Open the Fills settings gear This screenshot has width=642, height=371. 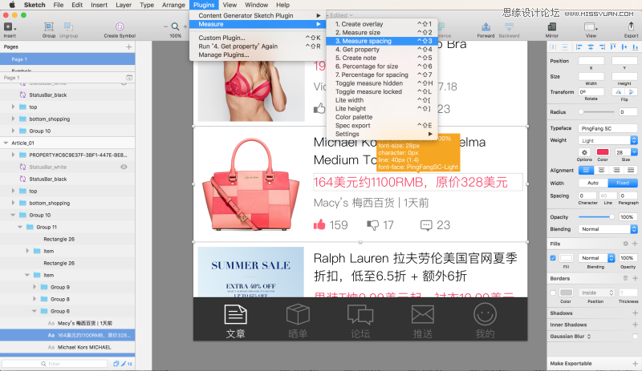tap(625, 244)
